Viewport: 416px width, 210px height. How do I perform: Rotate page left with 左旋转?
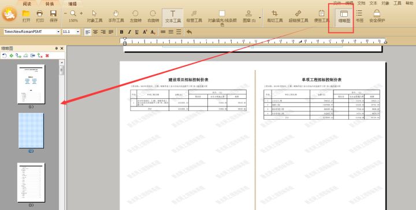coord(135,16)
